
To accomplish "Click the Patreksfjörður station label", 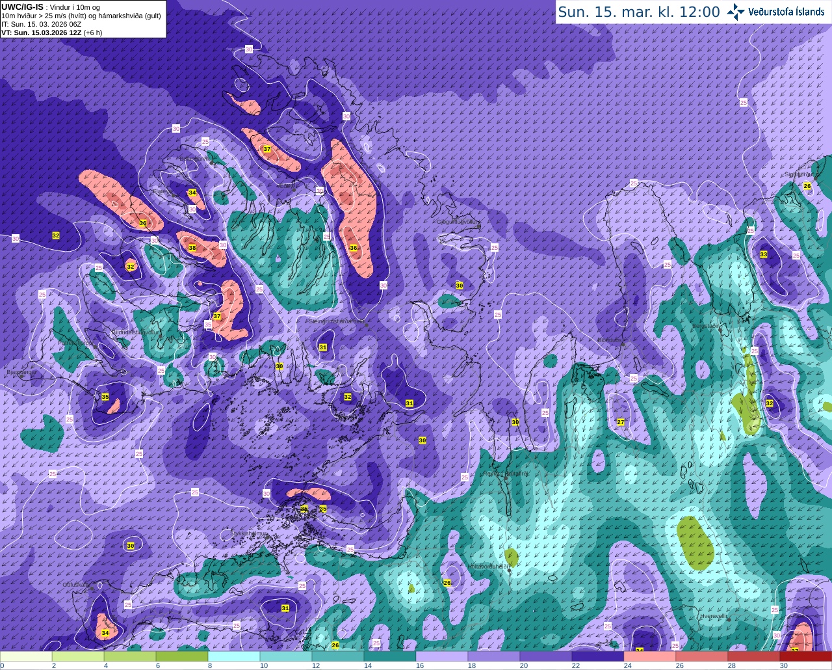I will [x=76, y=343].
